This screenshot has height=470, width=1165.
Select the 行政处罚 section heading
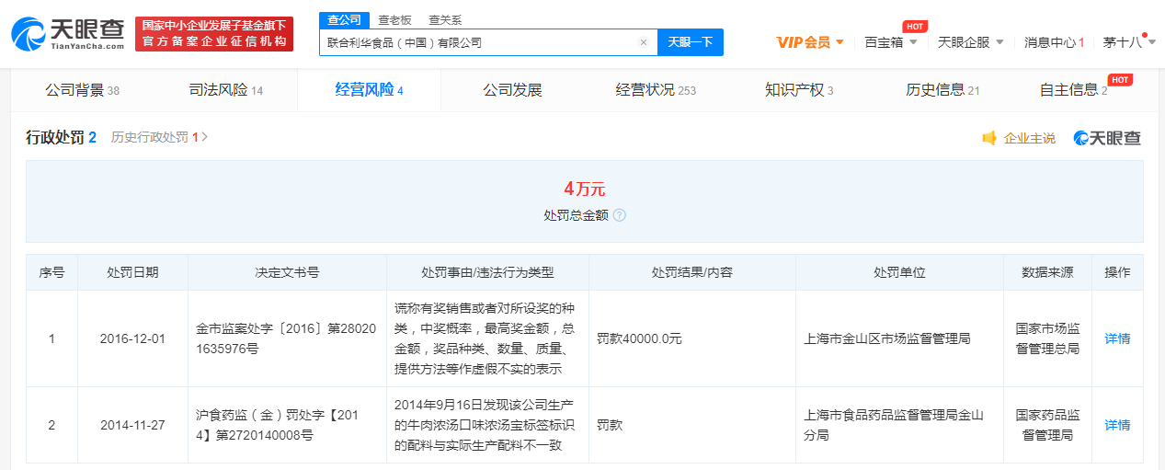click(x=61, y=137)
